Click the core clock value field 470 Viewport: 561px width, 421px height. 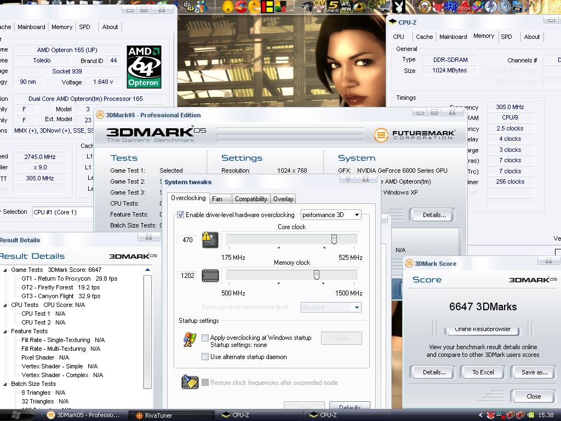coord(187,240)
